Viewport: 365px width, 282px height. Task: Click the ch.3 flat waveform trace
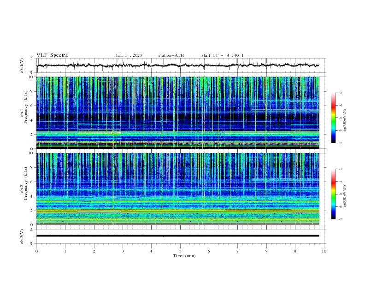[x=177, y=236]
